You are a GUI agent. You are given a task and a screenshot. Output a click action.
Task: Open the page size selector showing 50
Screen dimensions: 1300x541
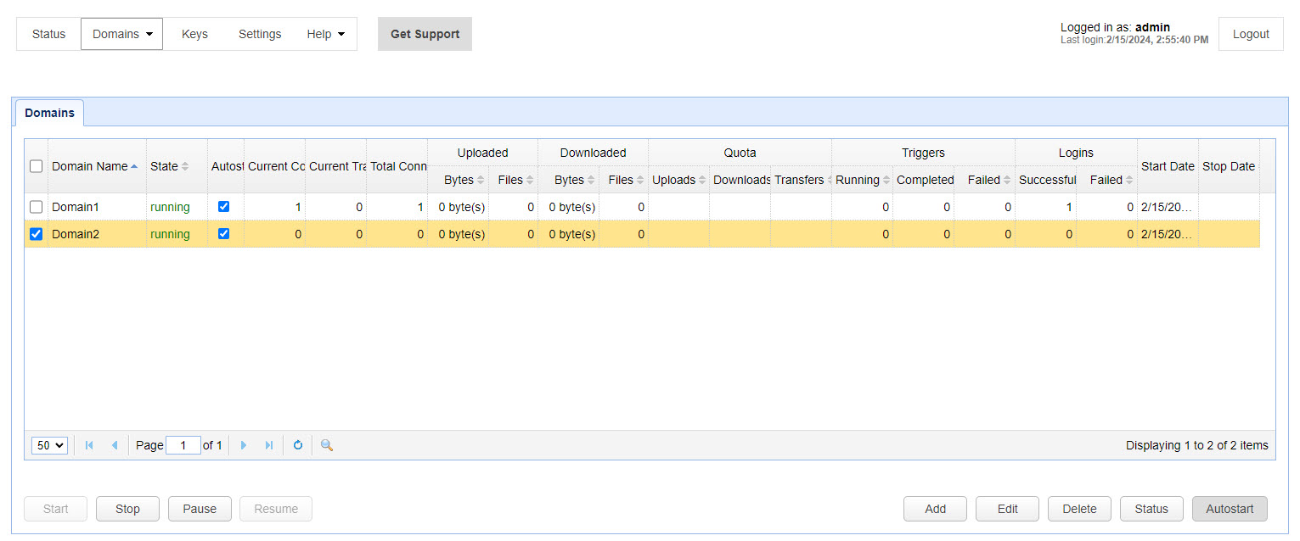tap(48, 444)
